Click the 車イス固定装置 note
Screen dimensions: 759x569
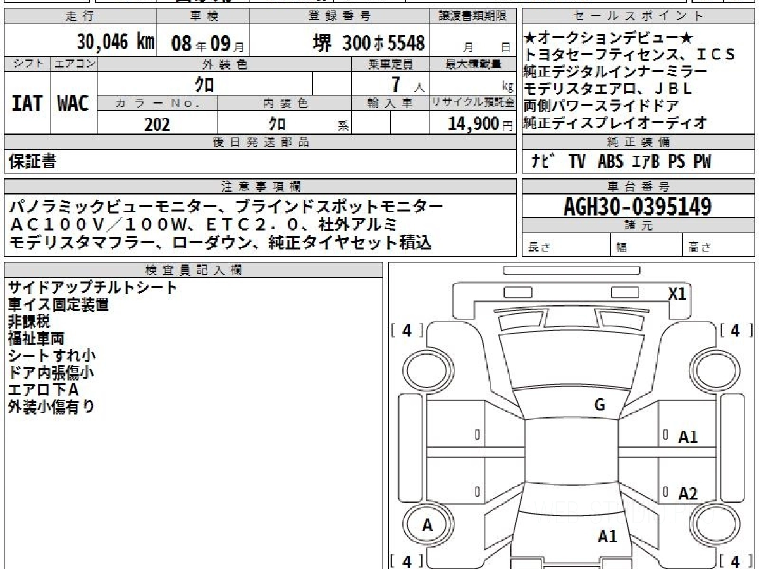coord(58,305)
